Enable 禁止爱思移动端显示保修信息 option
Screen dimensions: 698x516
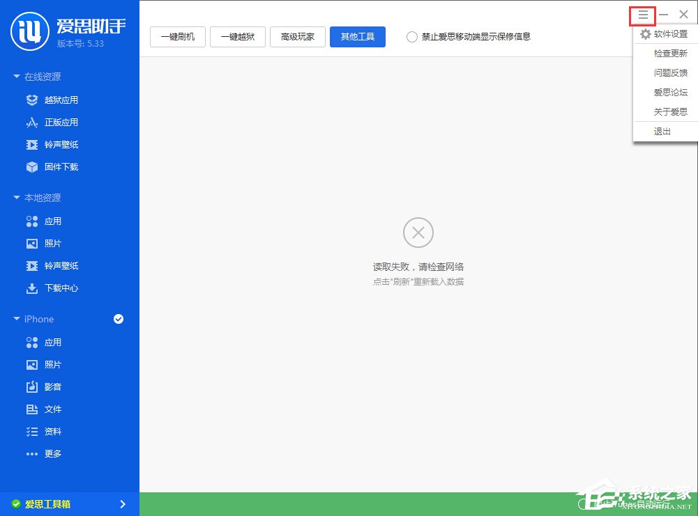pyautogui.click(x=411, y=37)
